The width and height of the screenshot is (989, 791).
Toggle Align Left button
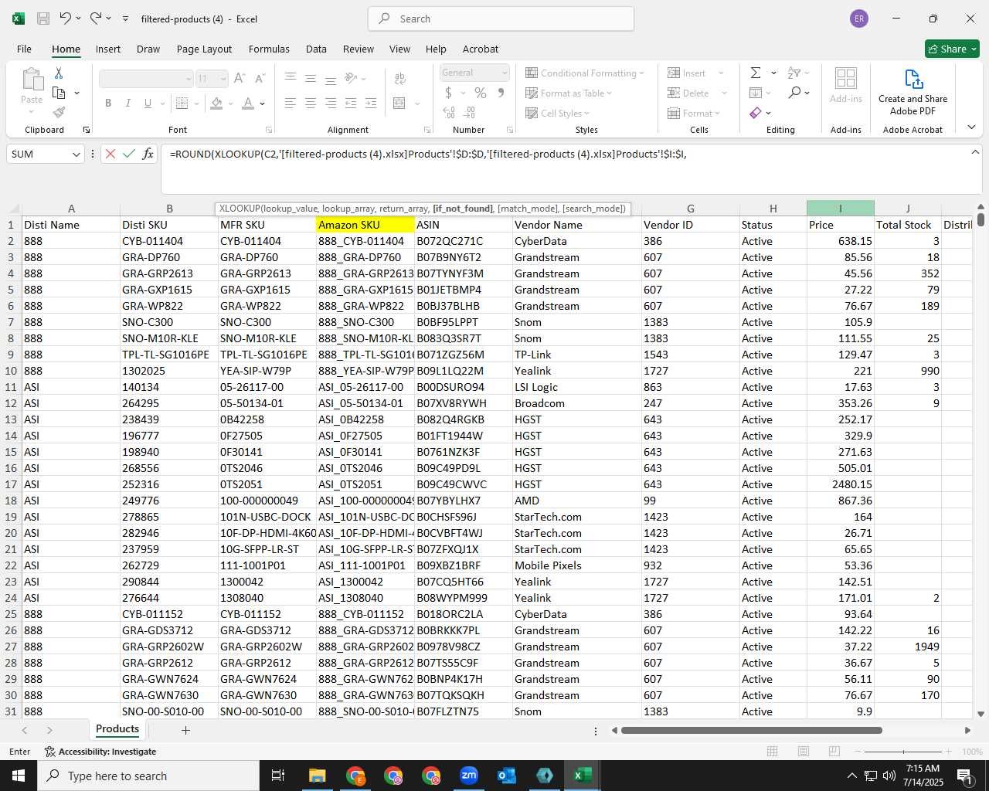(x=291, y=103)
